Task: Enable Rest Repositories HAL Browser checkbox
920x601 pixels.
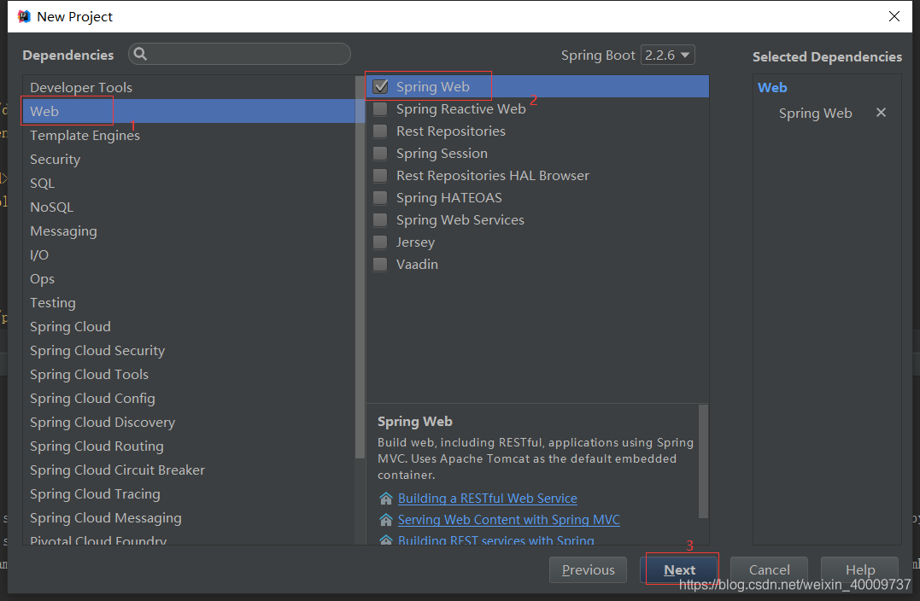Action: (380, 175)
